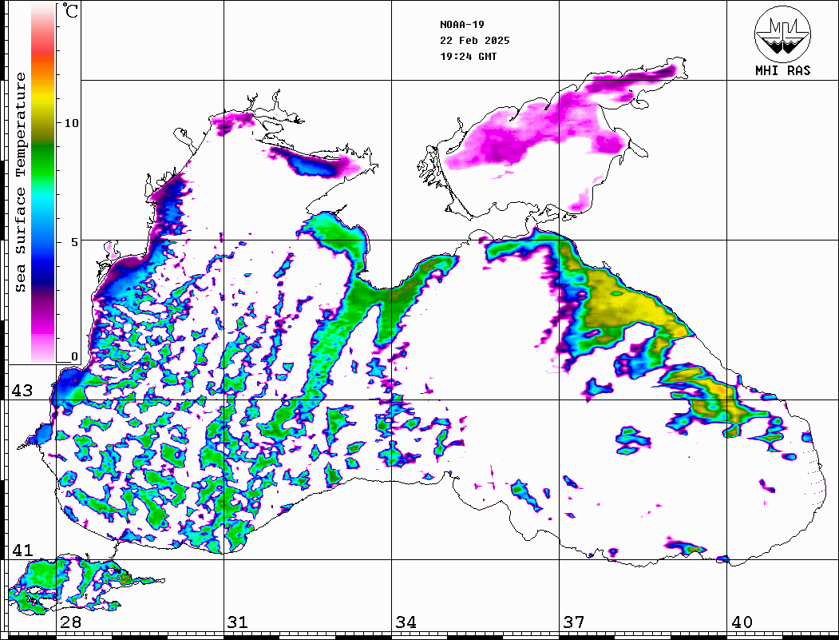Screen dimensions: 839x640
Task: Click the vertical "Sea Surface Temperature" label
Action: (21, 182)
